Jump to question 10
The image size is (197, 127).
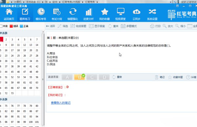click(12, 45)
